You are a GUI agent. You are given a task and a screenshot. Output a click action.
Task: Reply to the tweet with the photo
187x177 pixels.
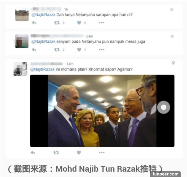coord(33,153)
